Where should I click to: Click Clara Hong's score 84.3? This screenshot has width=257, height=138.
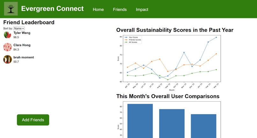(16, 49)
